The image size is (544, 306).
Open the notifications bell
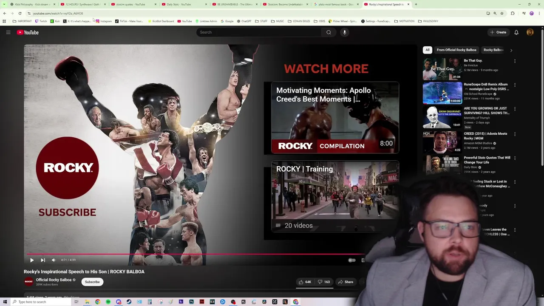(516, 32)
